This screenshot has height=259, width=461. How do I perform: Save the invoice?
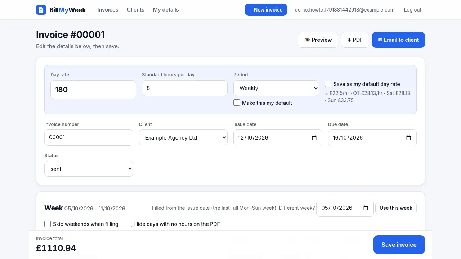click(x=399, y=245)
